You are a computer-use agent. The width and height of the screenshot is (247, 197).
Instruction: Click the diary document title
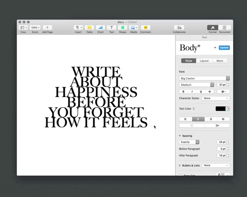click(x=120, y=22)
